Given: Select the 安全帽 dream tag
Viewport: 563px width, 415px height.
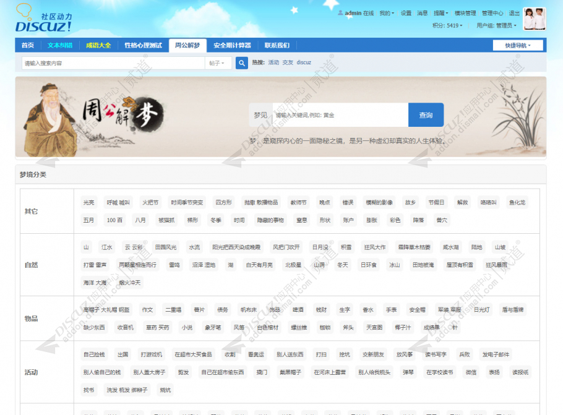Looking at the screenshot, I should [x=417, y=310].
